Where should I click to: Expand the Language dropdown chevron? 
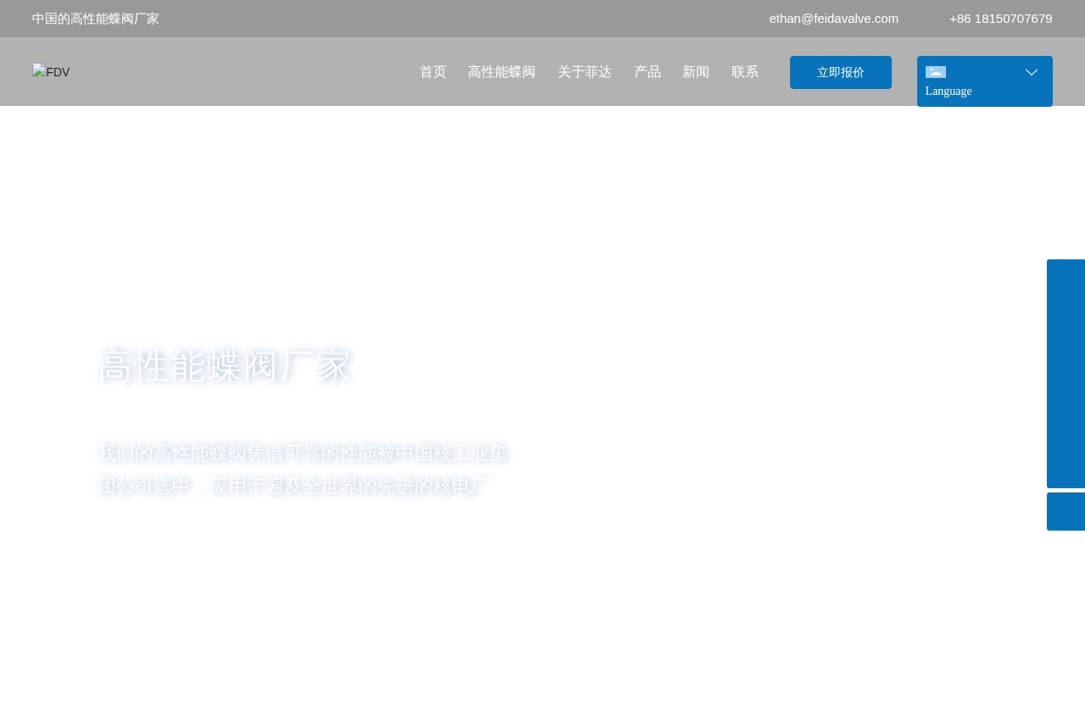point(1032,72)
